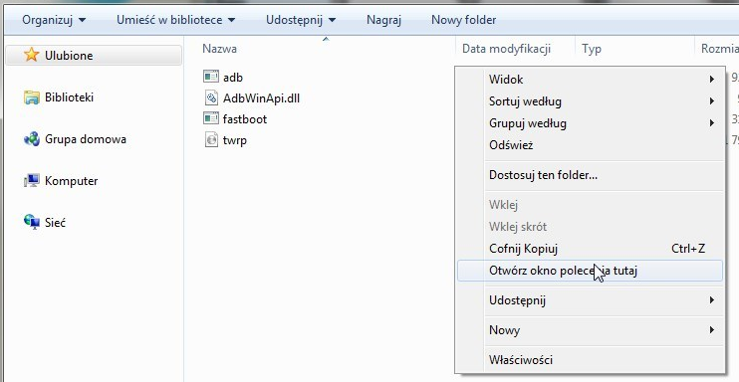739x382 pixels.
Task: Select the AdbWinApi.dll file icon
Action: point(211,97)
